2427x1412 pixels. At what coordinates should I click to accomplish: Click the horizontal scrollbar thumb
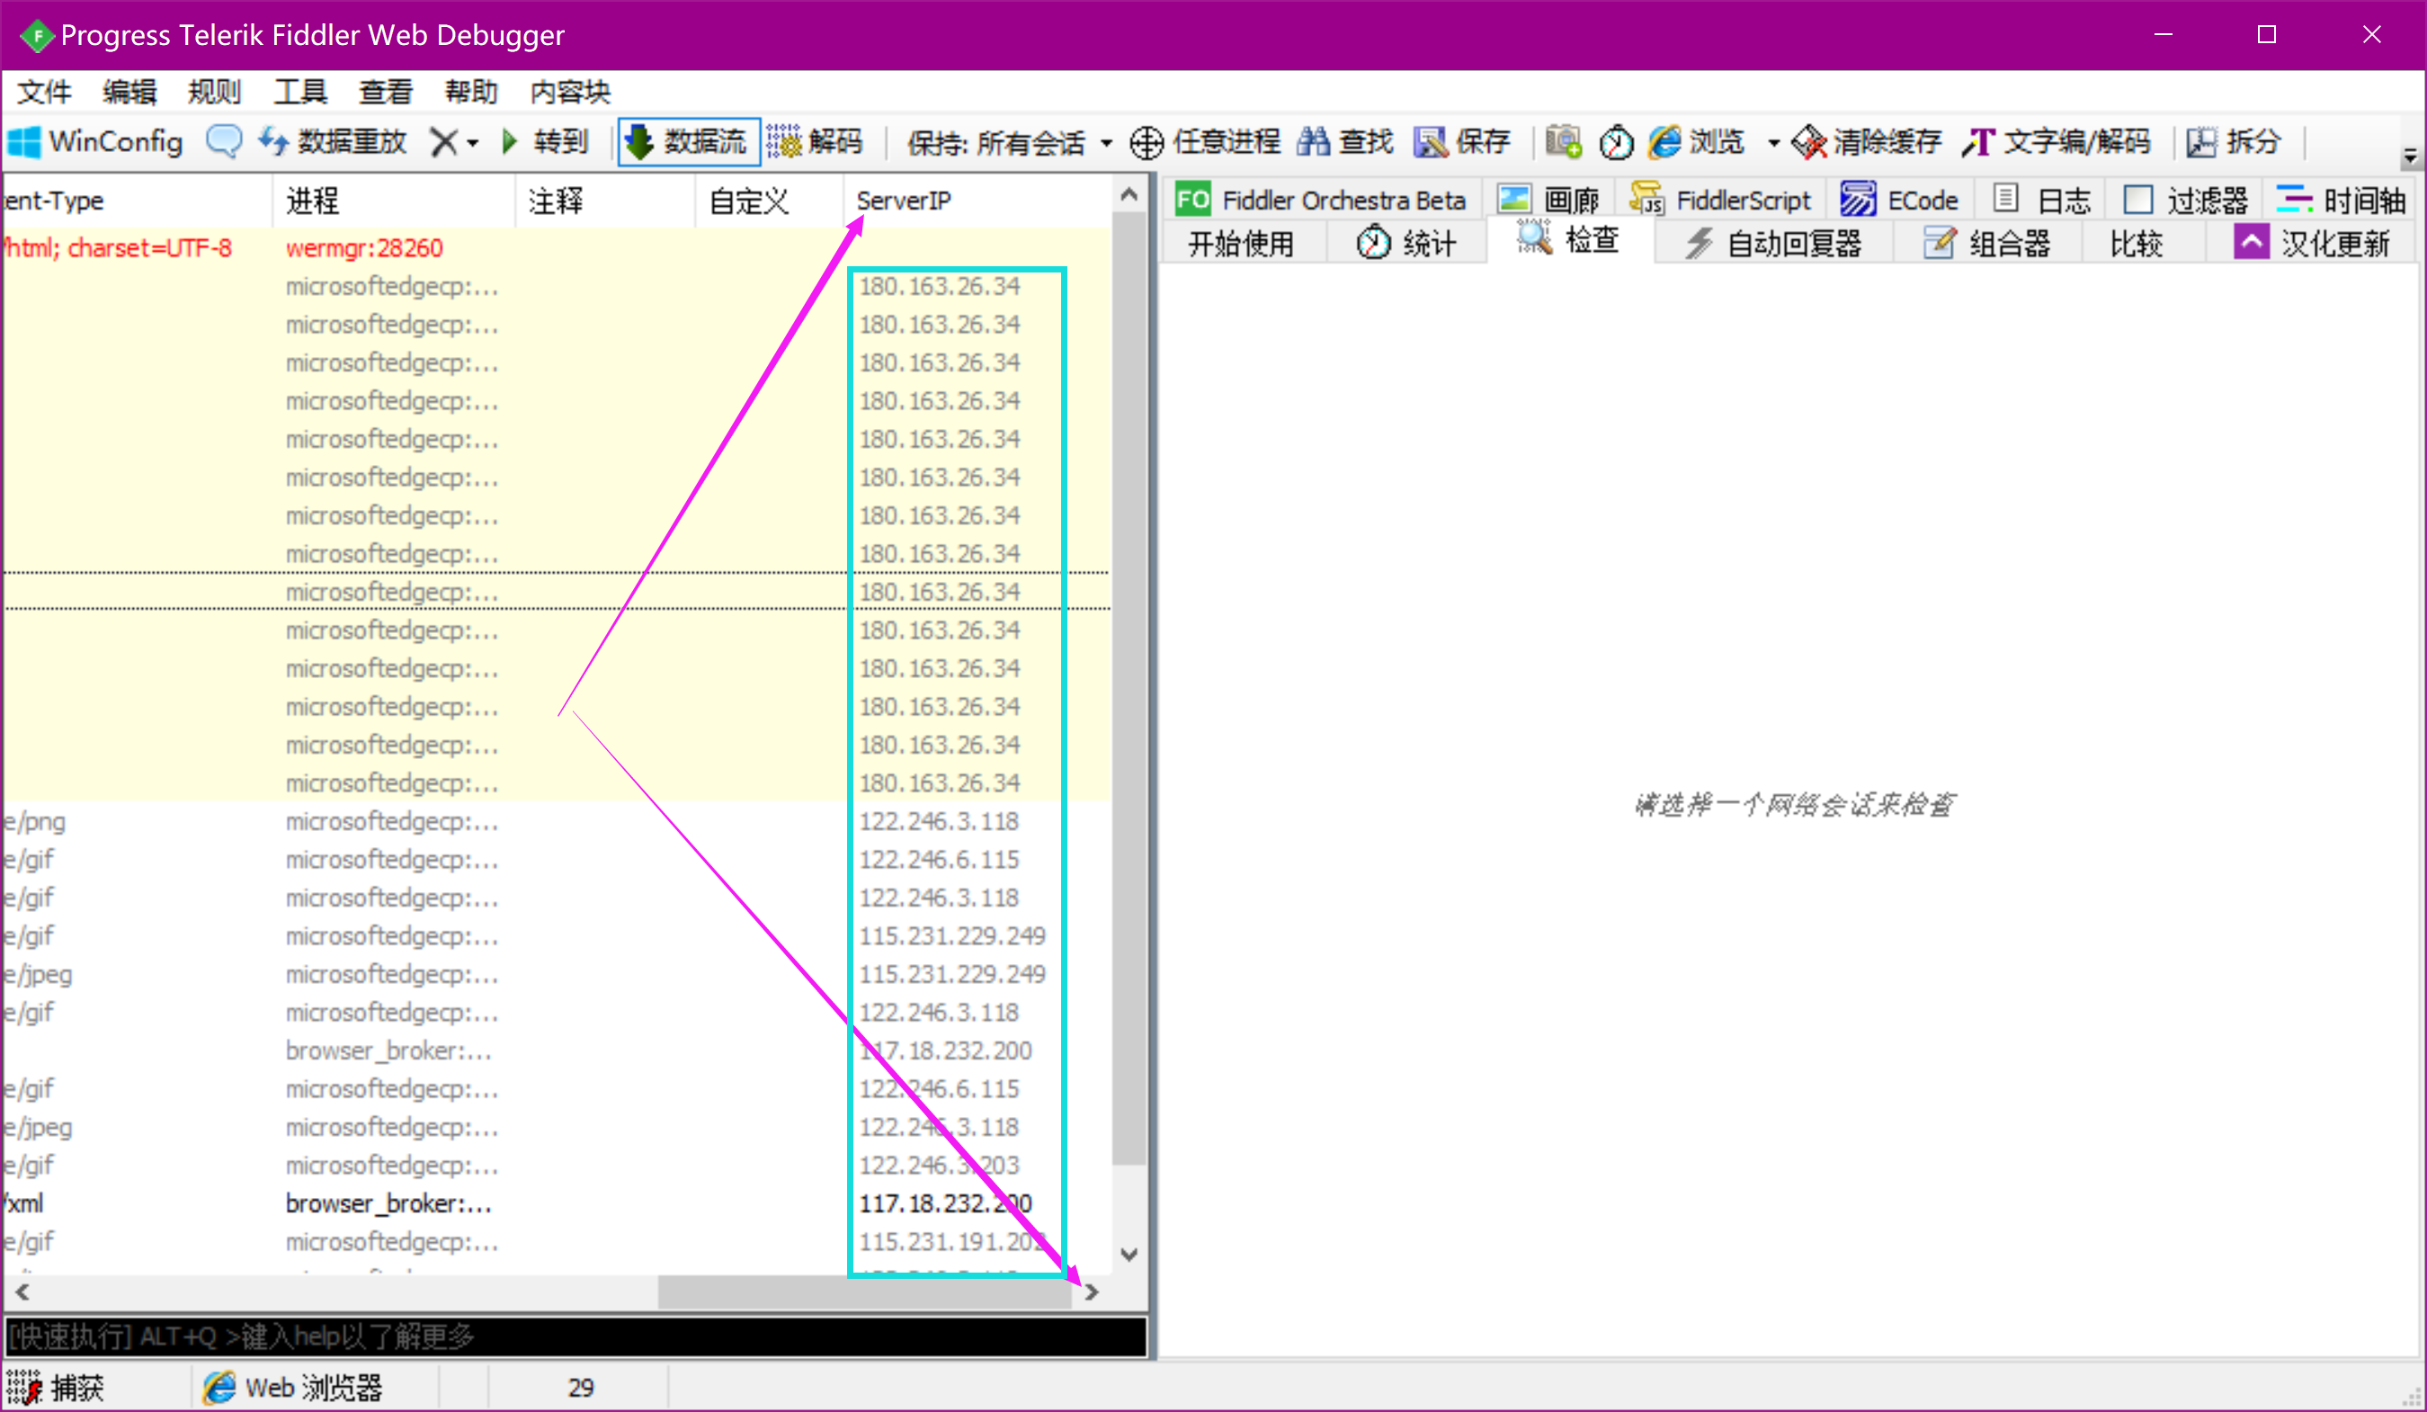pyautogui.click(x=864, y=1292)
